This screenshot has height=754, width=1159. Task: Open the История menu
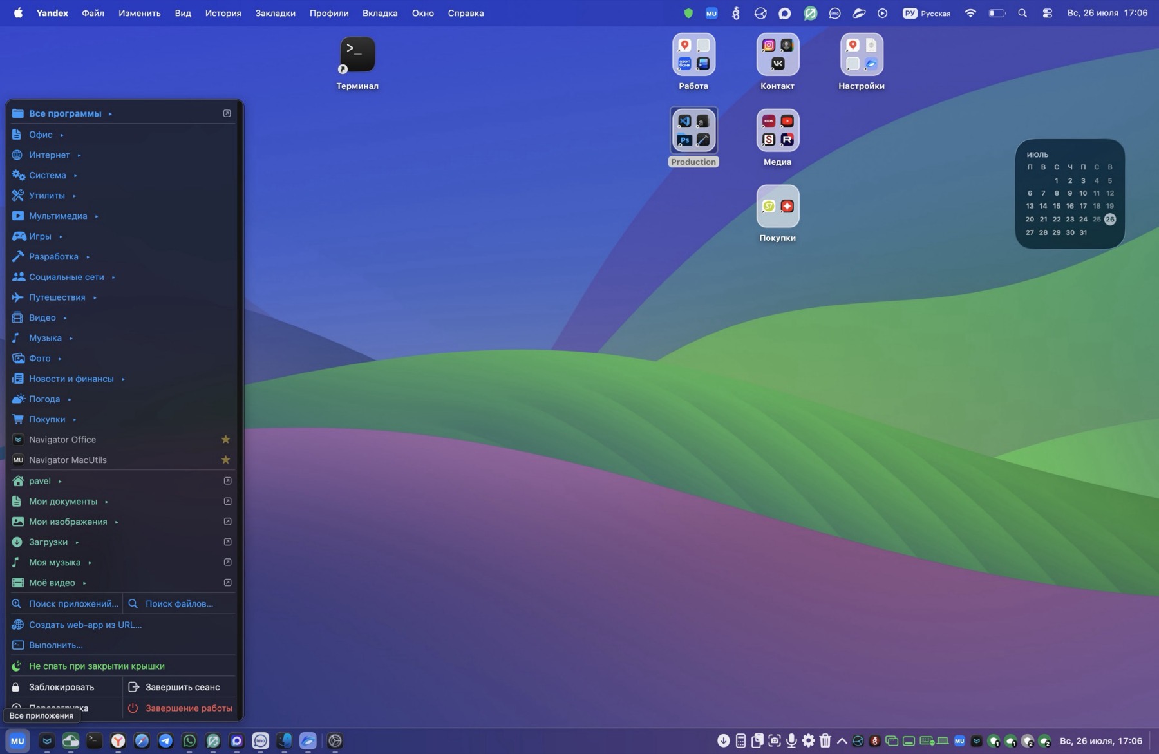[223, 13]
